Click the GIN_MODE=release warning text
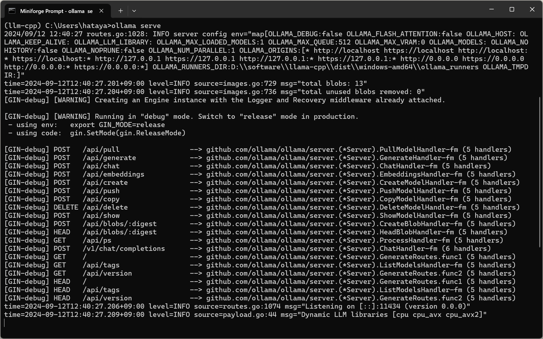This screenshot has height=339, width=543. (x=132, y=125)
